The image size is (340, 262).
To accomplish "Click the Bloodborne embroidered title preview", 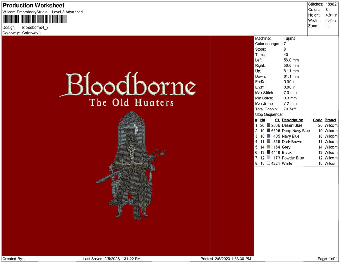I will pos(128,84).
